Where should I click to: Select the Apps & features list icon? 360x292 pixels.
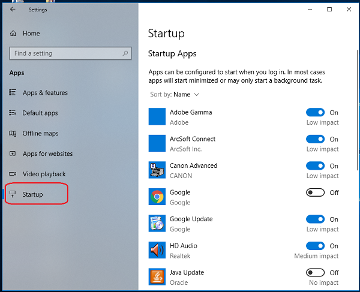pos(13,92)
